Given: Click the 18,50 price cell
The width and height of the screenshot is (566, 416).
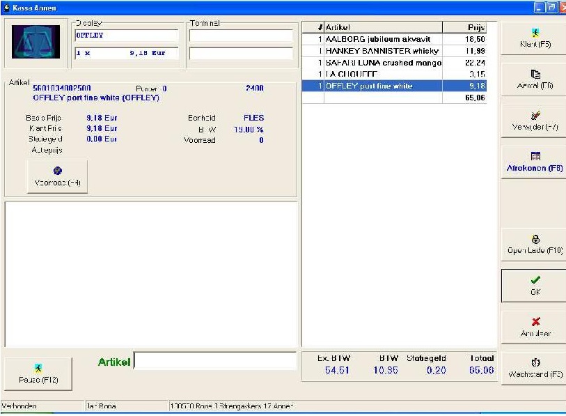Looking at the screenshot, I should coord(464,39).
